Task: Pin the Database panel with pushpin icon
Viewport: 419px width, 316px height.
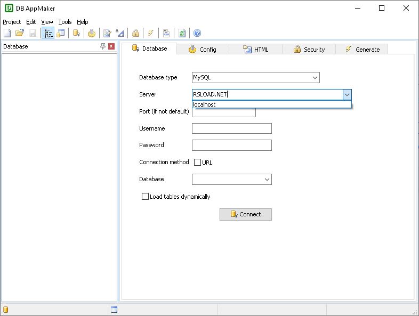Action: tap(103, 46)
